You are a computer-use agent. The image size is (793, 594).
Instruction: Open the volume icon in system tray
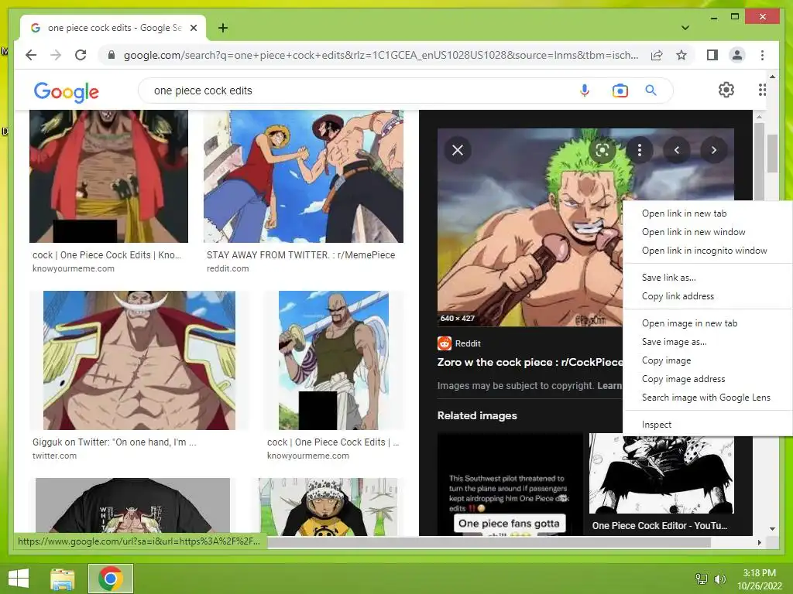coord(719,579)
